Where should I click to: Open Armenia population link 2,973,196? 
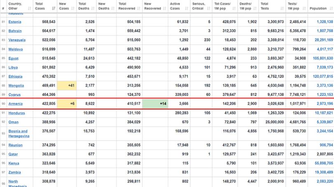(325, 104)
